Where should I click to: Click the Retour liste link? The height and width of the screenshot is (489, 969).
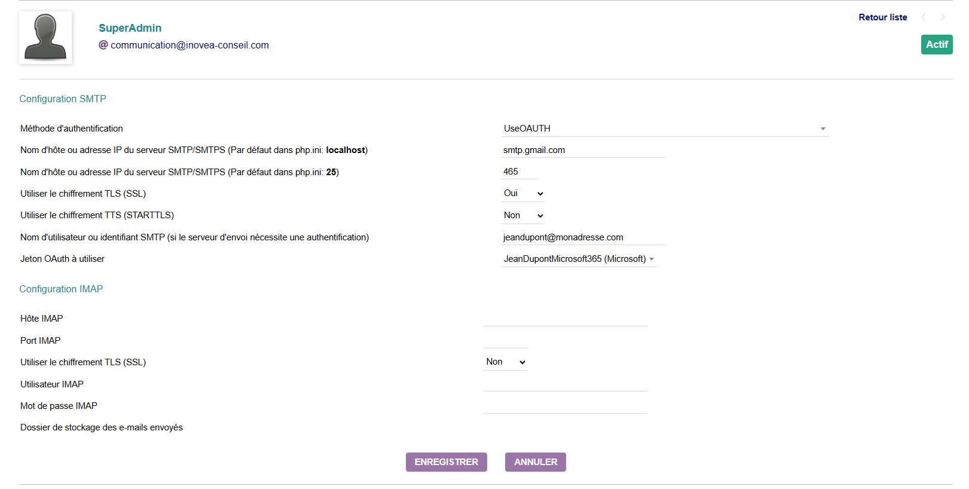[882, 17]
